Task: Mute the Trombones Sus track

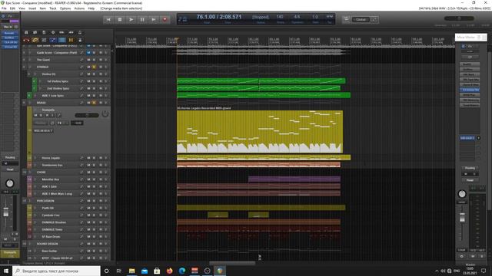Action: click(88, 165)
